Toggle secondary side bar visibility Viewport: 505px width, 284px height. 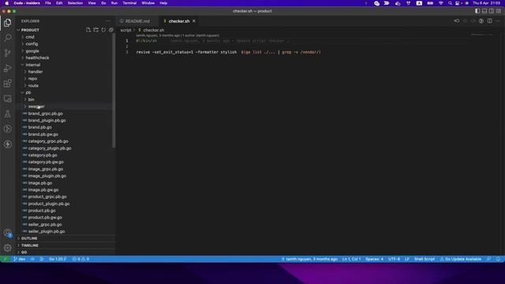(492, 11)
